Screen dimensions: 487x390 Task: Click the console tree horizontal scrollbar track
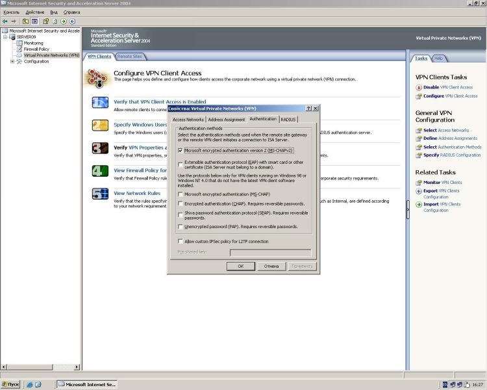[64, 367]
